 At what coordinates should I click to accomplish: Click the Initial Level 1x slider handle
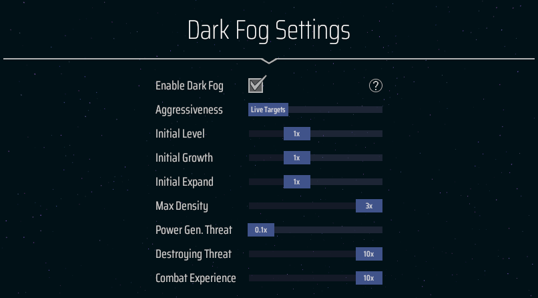click(296, 134)
